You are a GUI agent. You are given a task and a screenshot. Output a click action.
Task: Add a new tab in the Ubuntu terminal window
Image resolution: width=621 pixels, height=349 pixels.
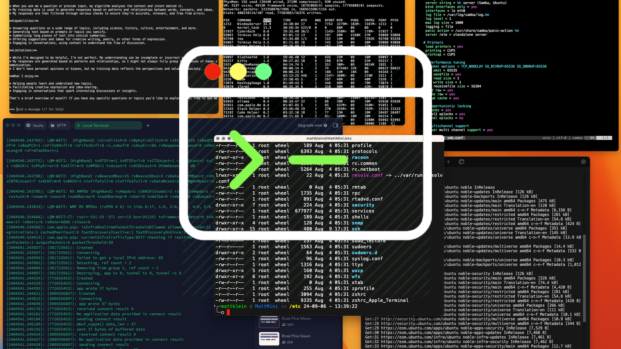pos(448,162)
